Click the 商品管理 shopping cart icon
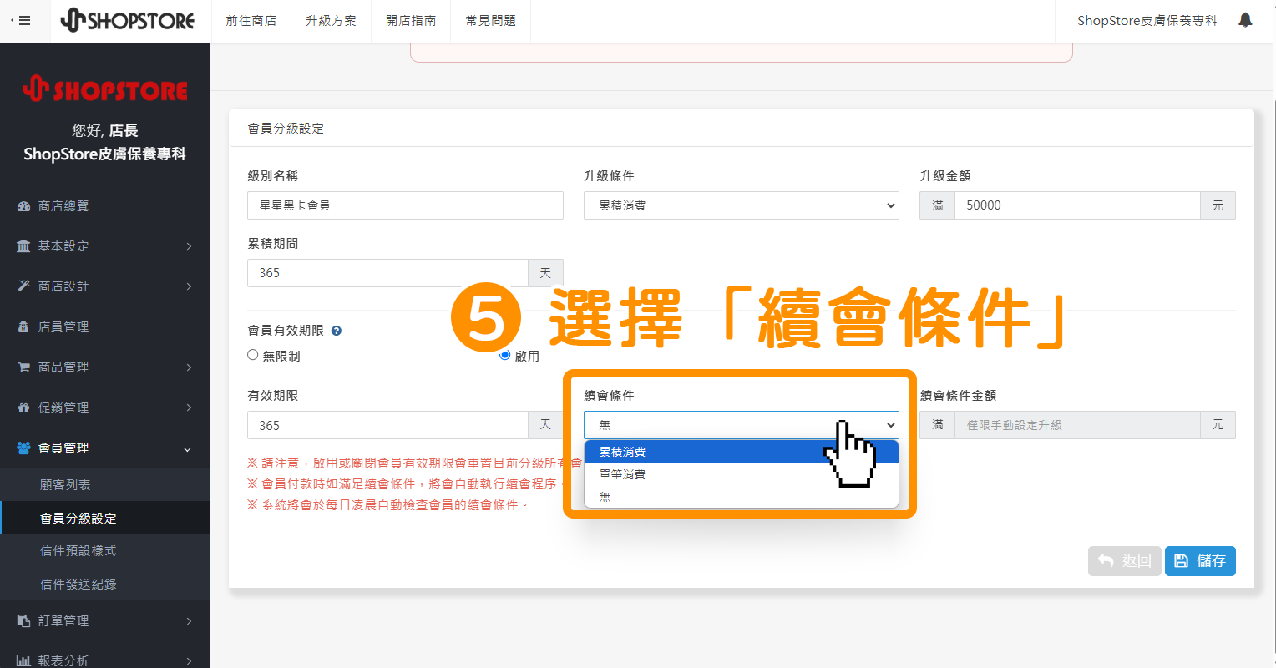Image resolution: width=1276 pixels, height=668 pixels. tap(23, 367)
